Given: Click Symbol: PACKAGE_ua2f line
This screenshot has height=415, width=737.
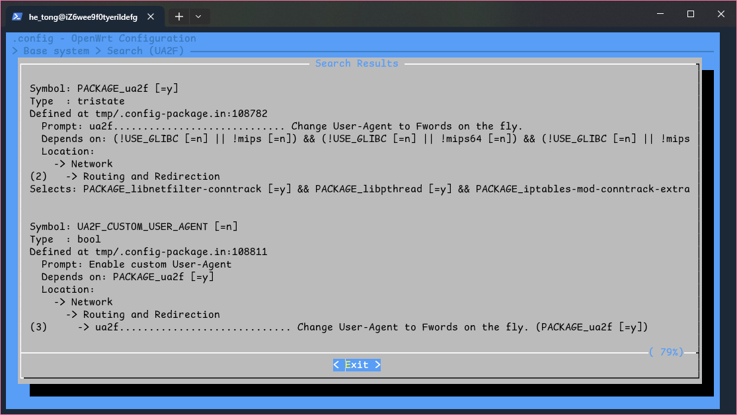Looking at the screenshot, I should pos(104,89).
